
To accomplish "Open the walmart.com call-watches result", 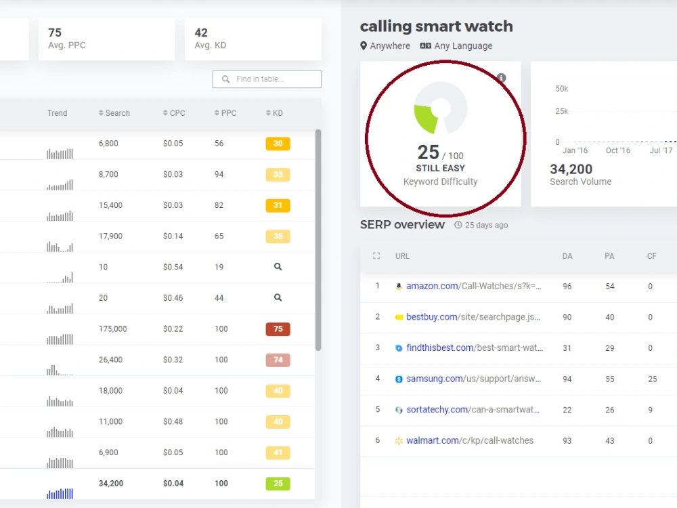I will 470,441.
